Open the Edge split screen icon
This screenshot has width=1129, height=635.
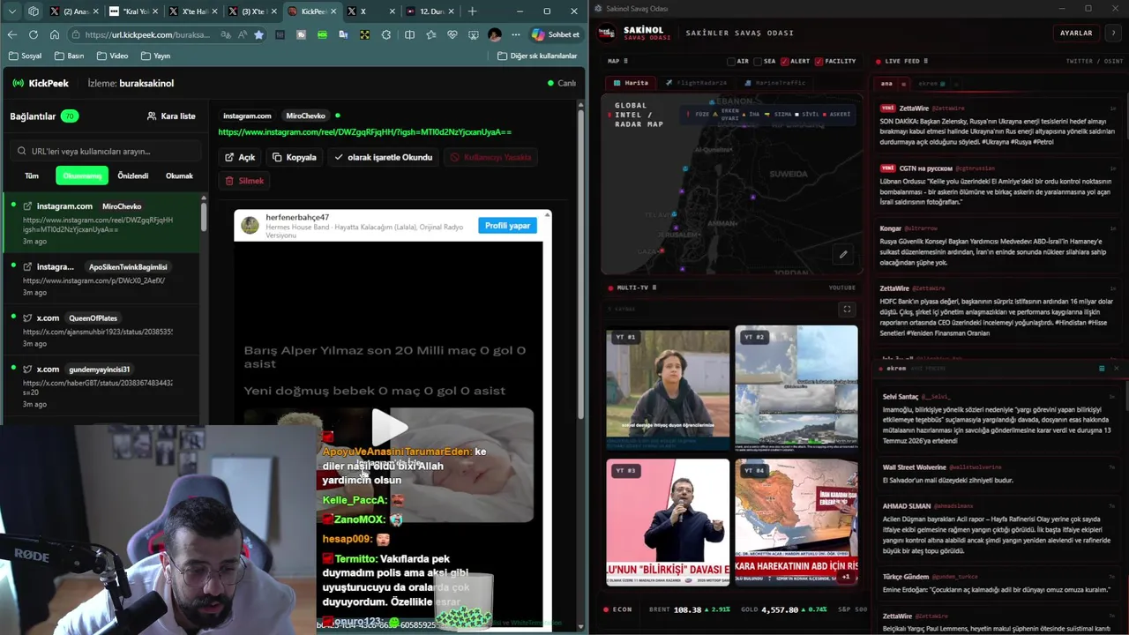[409, 34]
